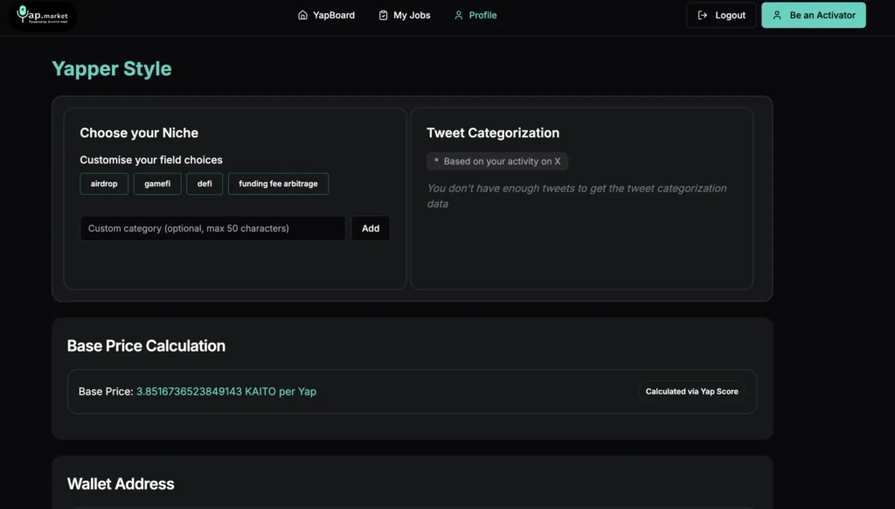This screenshot has width=895, height=509.
Task: Click the Calculated via Yap Score badge
Action: [692, 391]
